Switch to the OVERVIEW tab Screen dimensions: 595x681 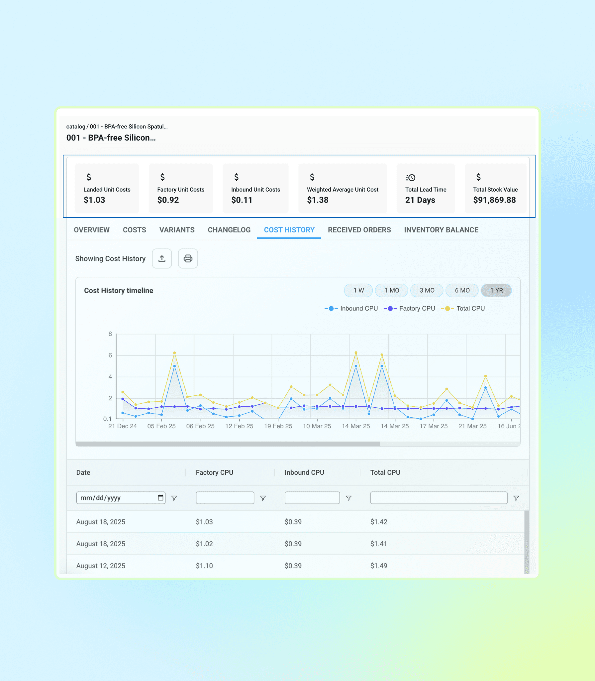(92, 230)
